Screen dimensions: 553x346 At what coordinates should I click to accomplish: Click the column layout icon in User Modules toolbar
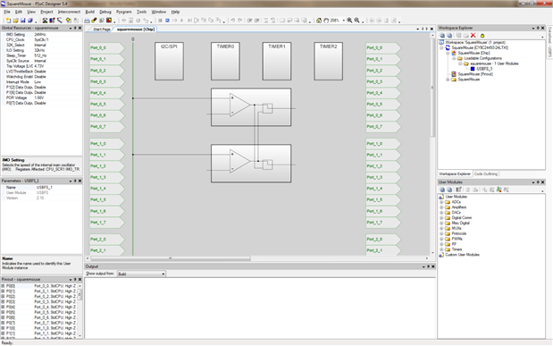coord(458,190)
